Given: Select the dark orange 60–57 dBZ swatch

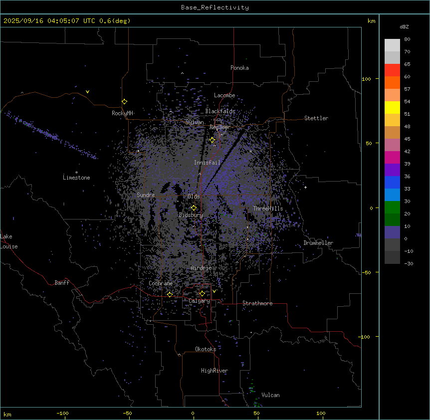Looking at the screenshot, I should click(392, 82).
